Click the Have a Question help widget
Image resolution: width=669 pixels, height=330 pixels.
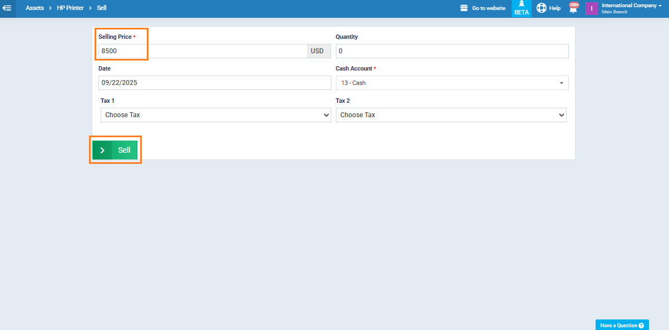[x=622, y=325]
